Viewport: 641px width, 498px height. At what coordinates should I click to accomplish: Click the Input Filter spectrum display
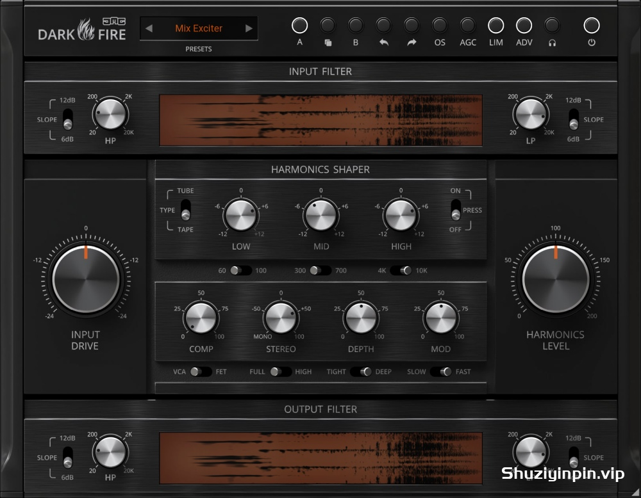pyautogui.click(x=321, y=120)
